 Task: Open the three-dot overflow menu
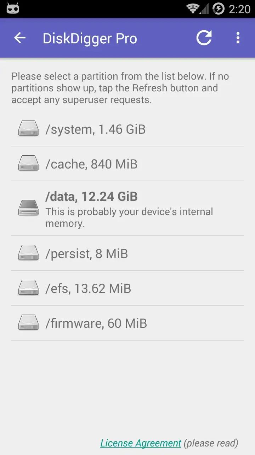pos(238,38)
